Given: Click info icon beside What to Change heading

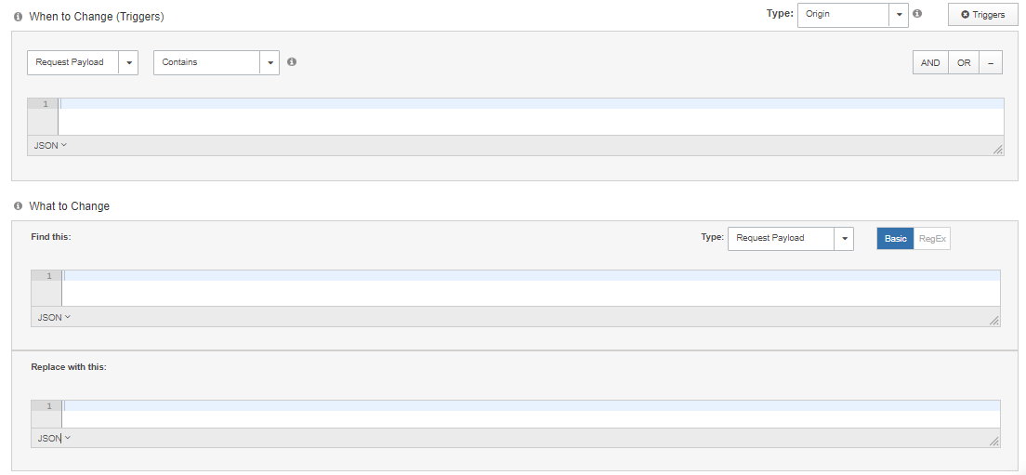Looking at the screenshot, I should coord(18,206).
